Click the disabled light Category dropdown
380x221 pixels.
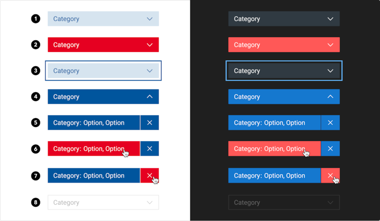click(103, 202)
